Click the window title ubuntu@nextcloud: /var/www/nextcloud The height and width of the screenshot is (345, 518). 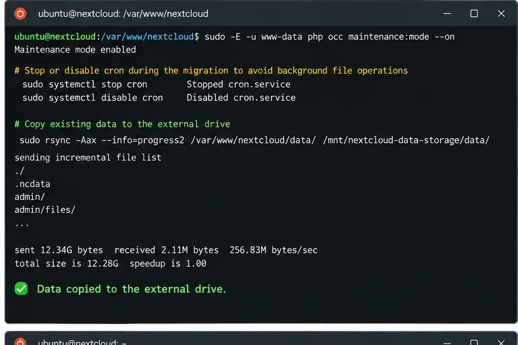pyautogui.click(x=123, y=14)
